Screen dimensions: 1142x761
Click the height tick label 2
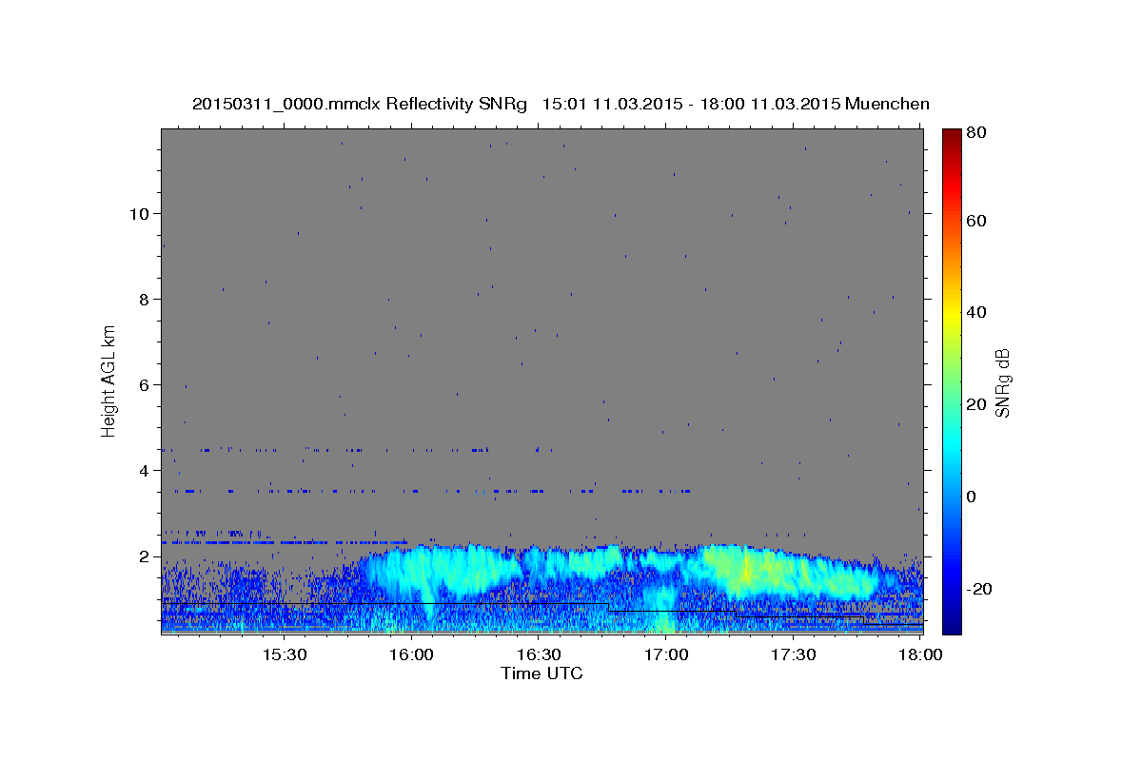pos(144,556)
